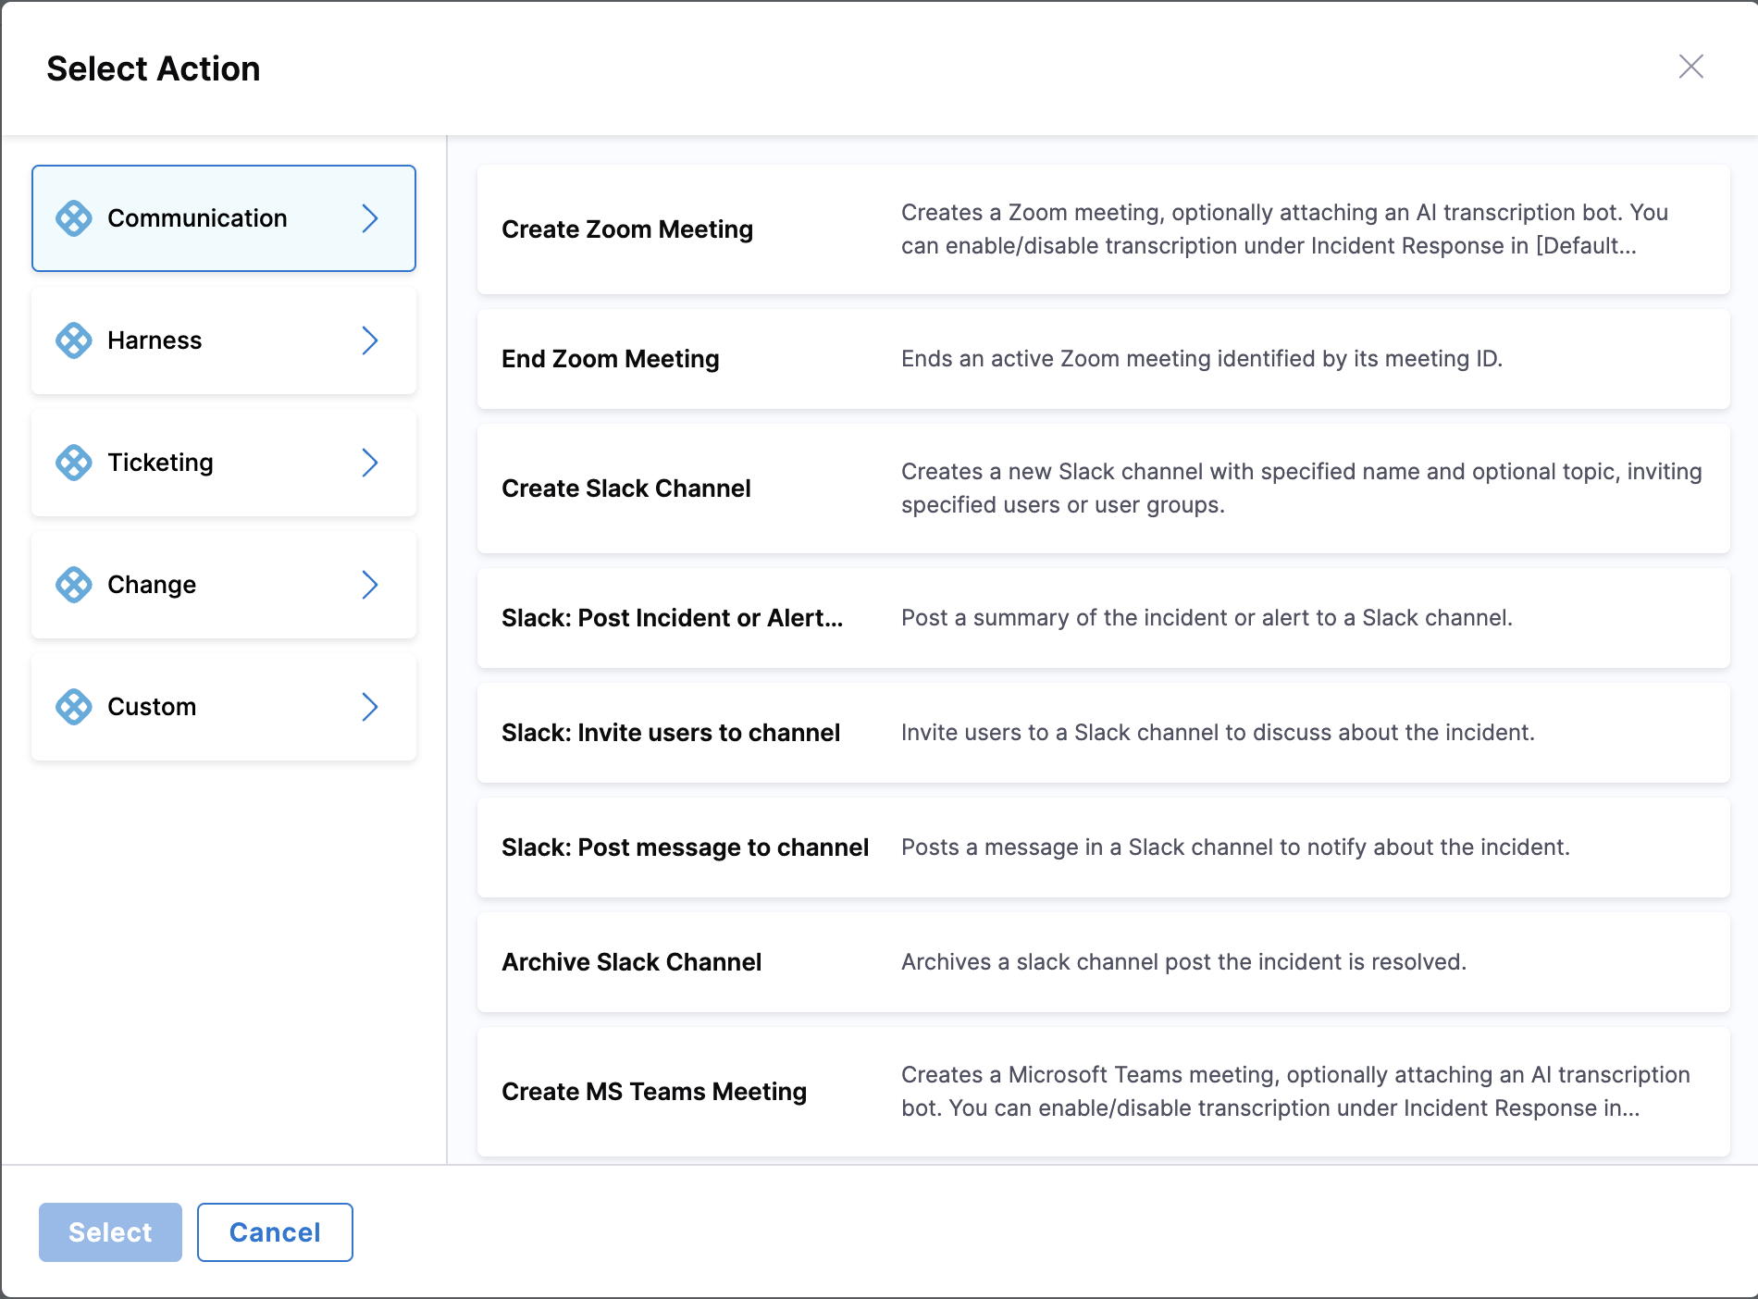The width and height of the screenshot is (1758, 1299).
Task: Expand the Ticketing category chevron
Action: click(372, 463)
